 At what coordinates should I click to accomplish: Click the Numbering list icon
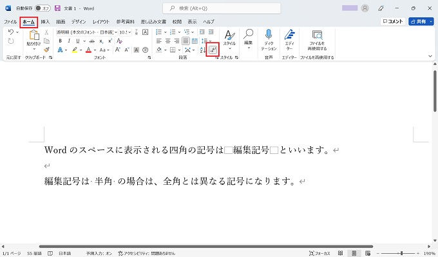tap(173, 32)
